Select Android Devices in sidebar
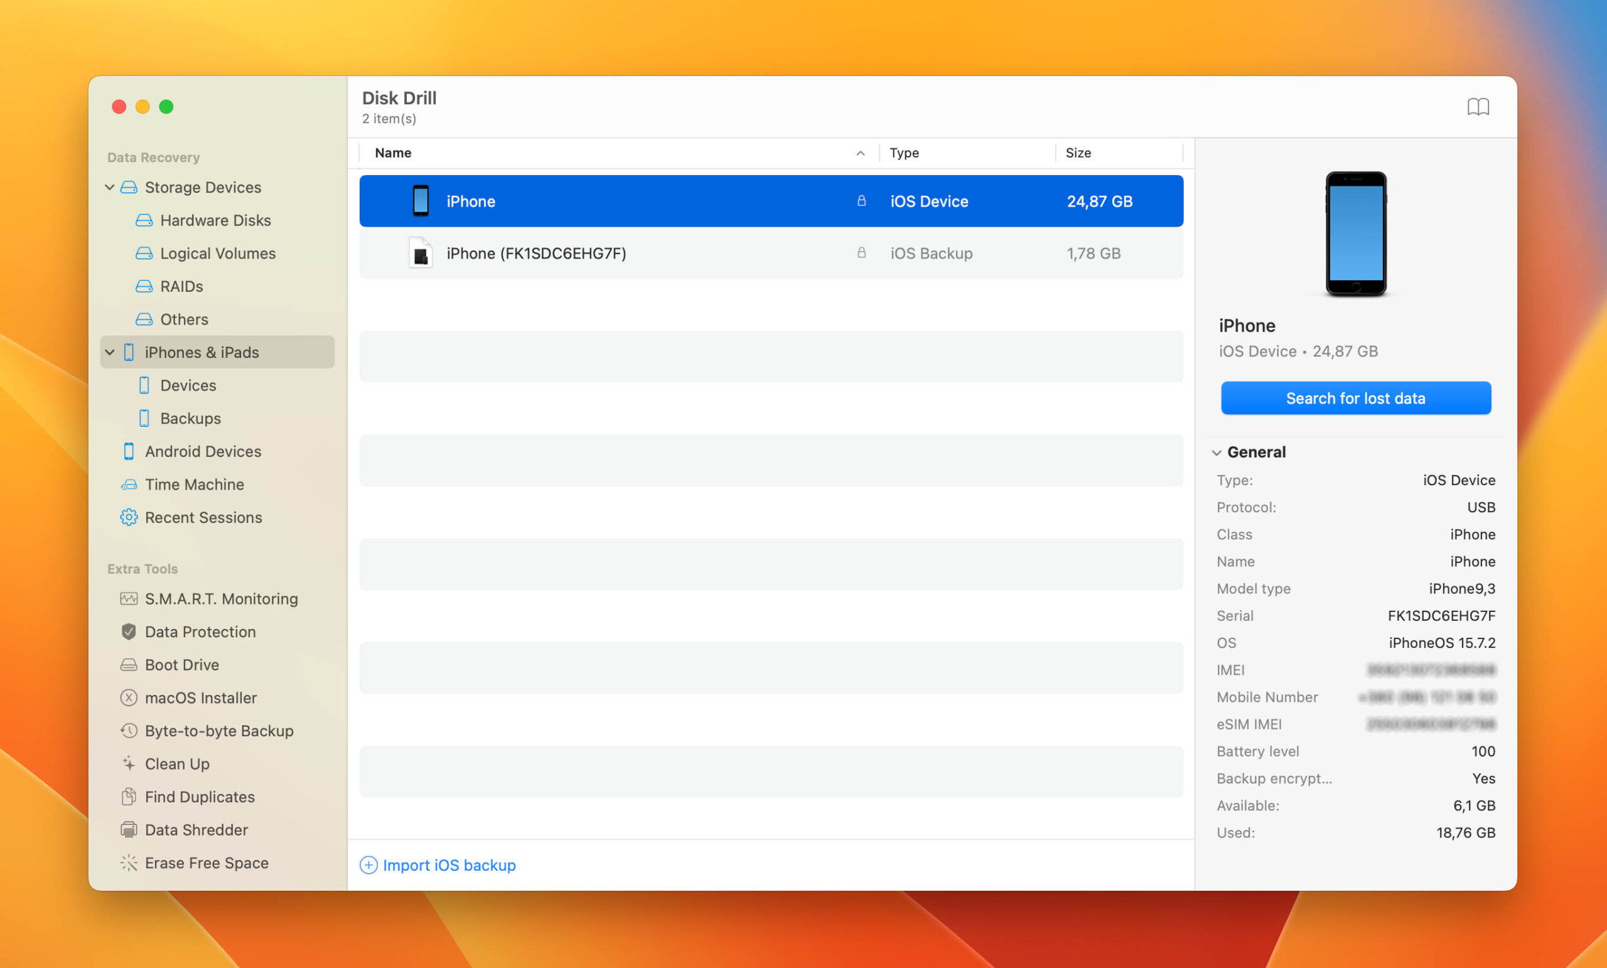Screen dimensions: 1607x968 pos(203,450)
